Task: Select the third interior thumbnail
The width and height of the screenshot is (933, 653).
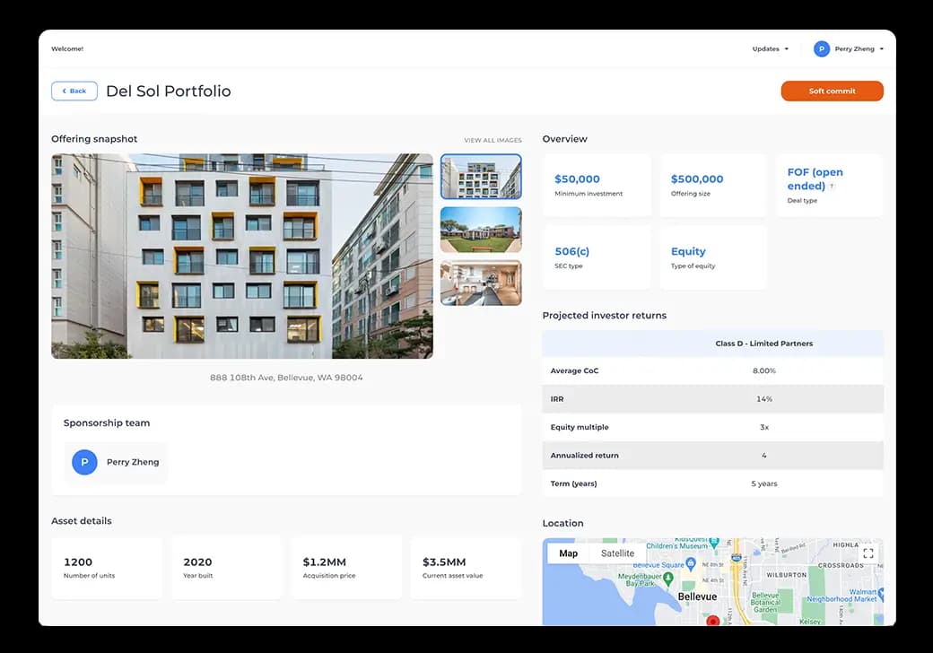Action: [481, 283]
